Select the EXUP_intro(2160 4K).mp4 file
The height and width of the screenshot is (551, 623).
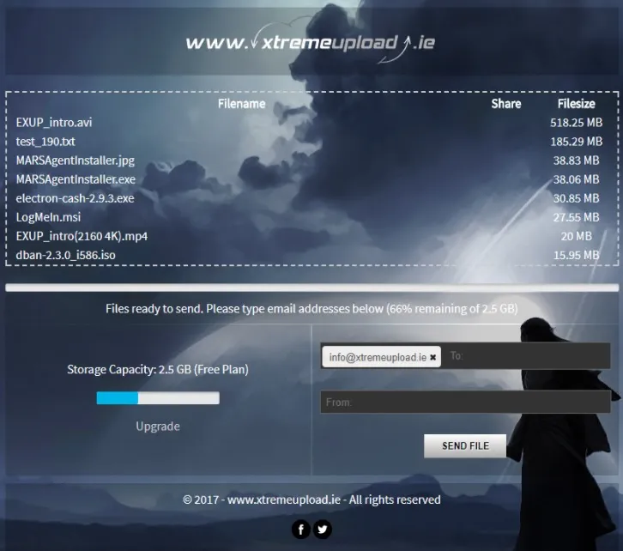click(82, 236)
